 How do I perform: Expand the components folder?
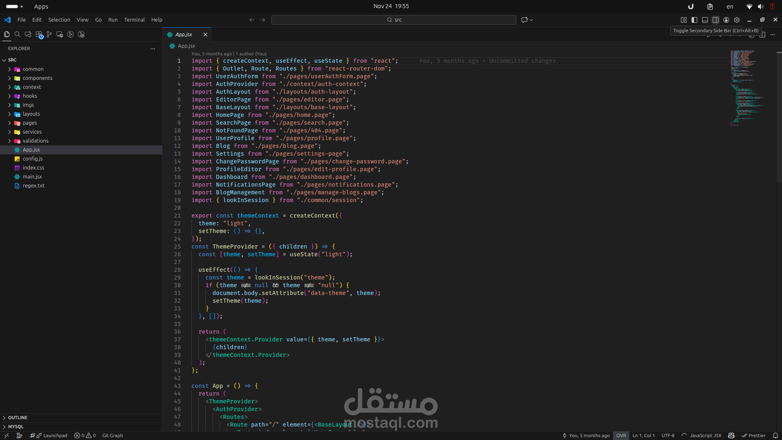point(37,78)
